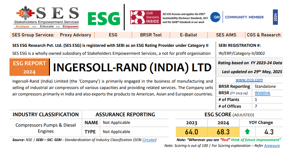
Task: Open the www.irco.com link
Action: point(249,80)
